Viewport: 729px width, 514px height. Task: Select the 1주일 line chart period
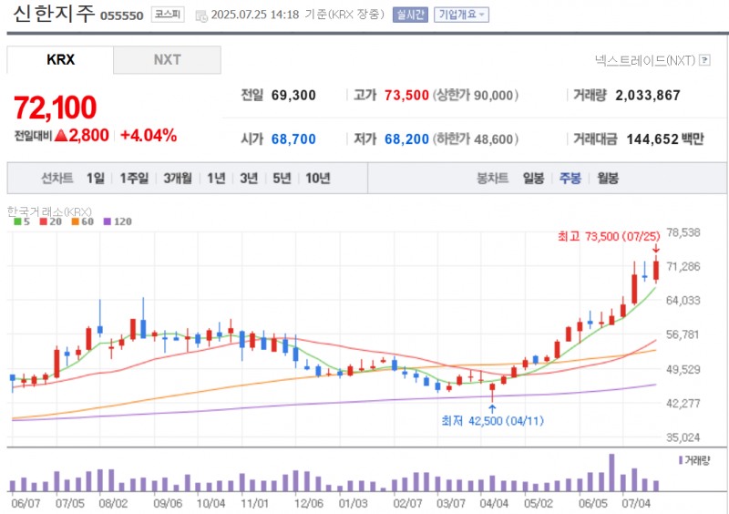(134, 178)
